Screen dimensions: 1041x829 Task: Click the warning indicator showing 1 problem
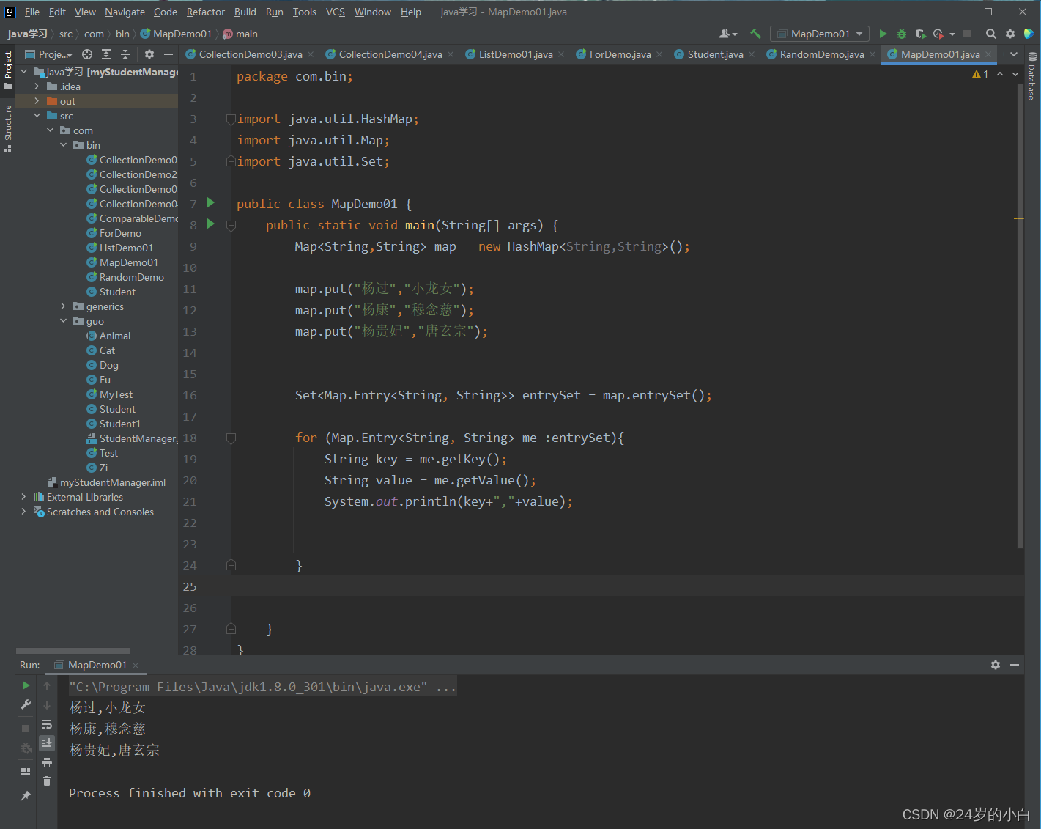pos(980,74)
